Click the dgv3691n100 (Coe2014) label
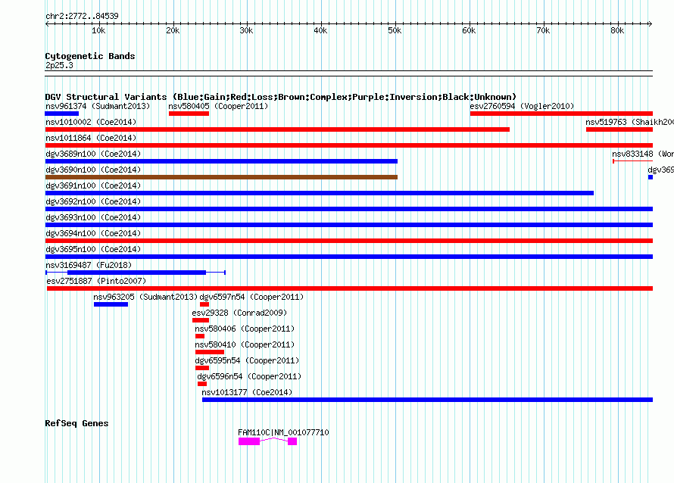 [93, 185]
